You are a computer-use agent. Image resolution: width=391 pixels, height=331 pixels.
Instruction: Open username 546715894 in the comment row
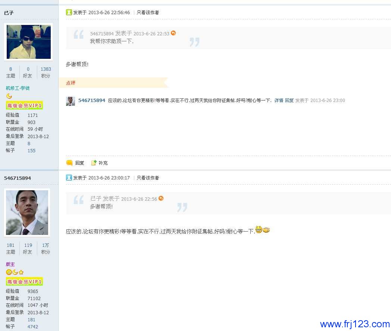[92, 100]
